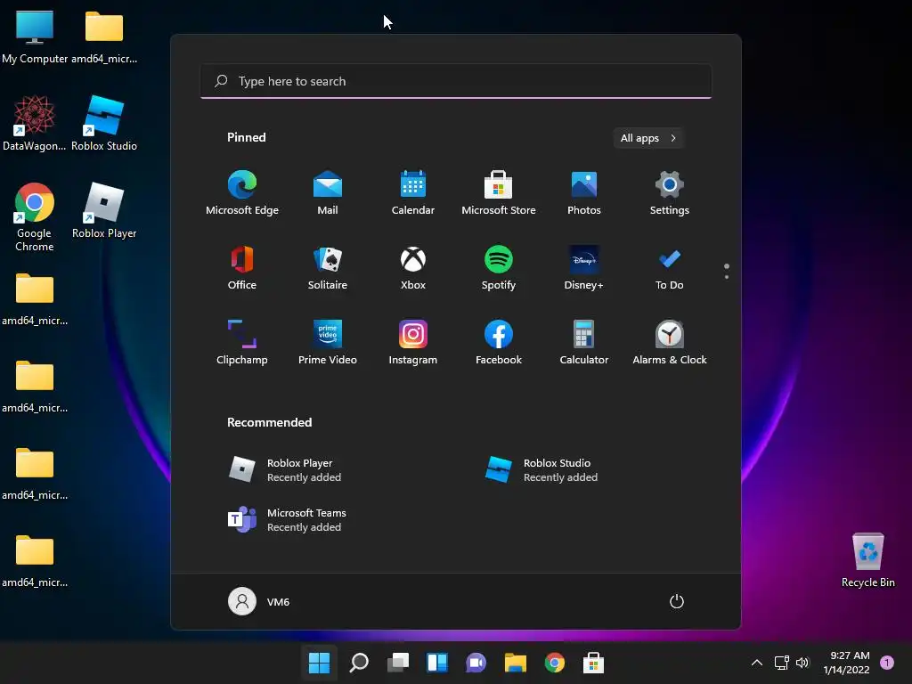Open Microsoft Edge from pinned apps

click(242, 193)
